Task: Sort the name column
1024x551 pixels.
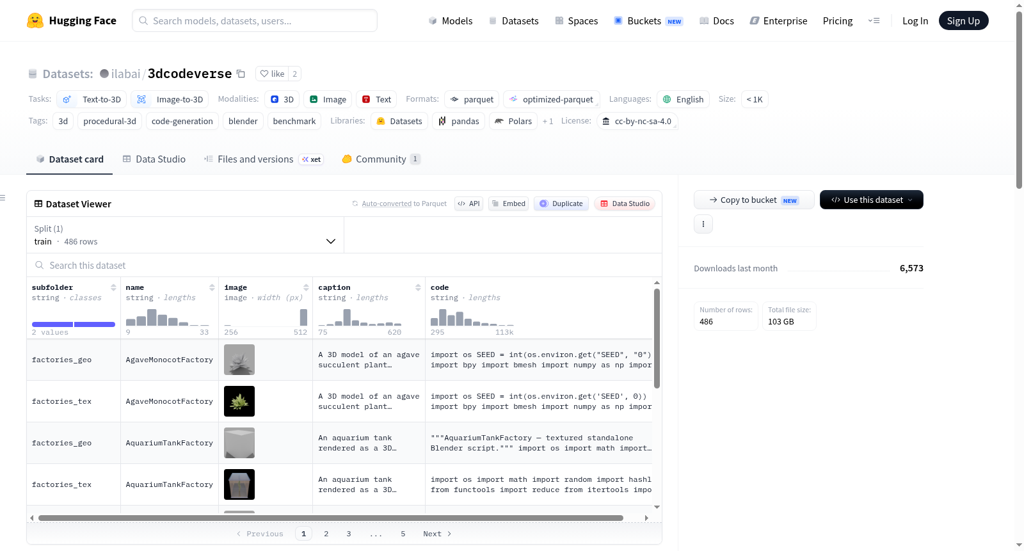Action: click(212, 287)
